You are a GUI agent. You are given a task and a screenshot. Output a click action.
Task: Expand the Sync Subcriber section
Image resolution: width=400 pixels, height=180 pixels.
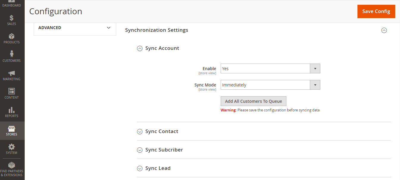[x=140, y=150]
